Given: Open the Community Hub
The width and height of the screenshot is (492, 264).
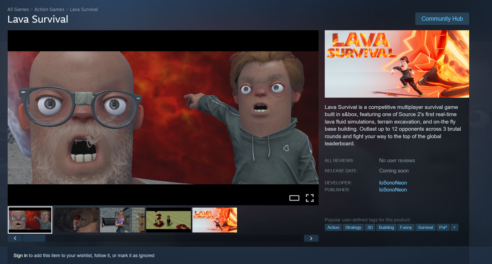Looking at the screenshot, I should pos(442,19).
